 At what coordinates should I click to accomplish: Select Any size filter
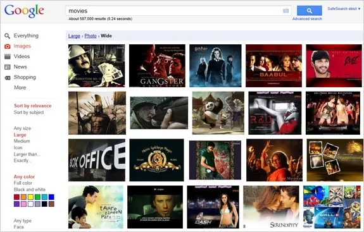coord(22,128)
